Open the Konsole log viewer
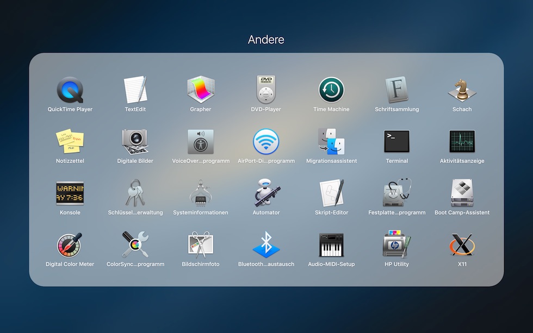 (70, 193)
